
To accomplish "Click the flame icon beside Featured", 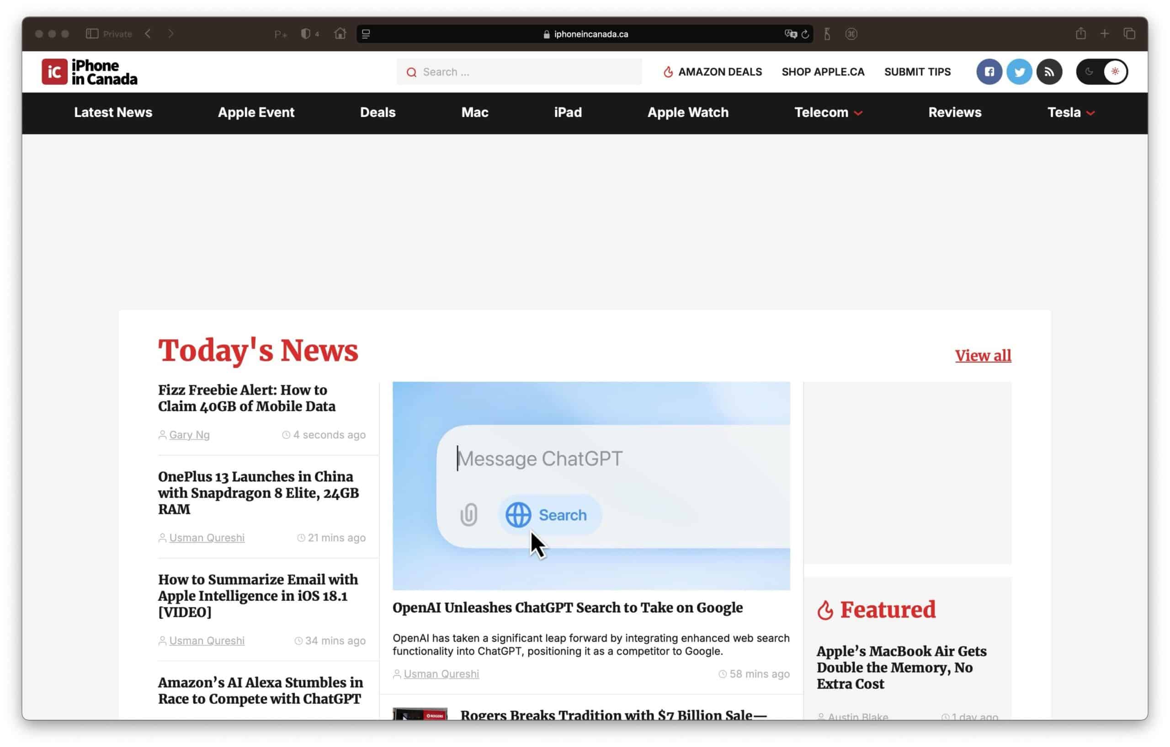I will [825, 610].
